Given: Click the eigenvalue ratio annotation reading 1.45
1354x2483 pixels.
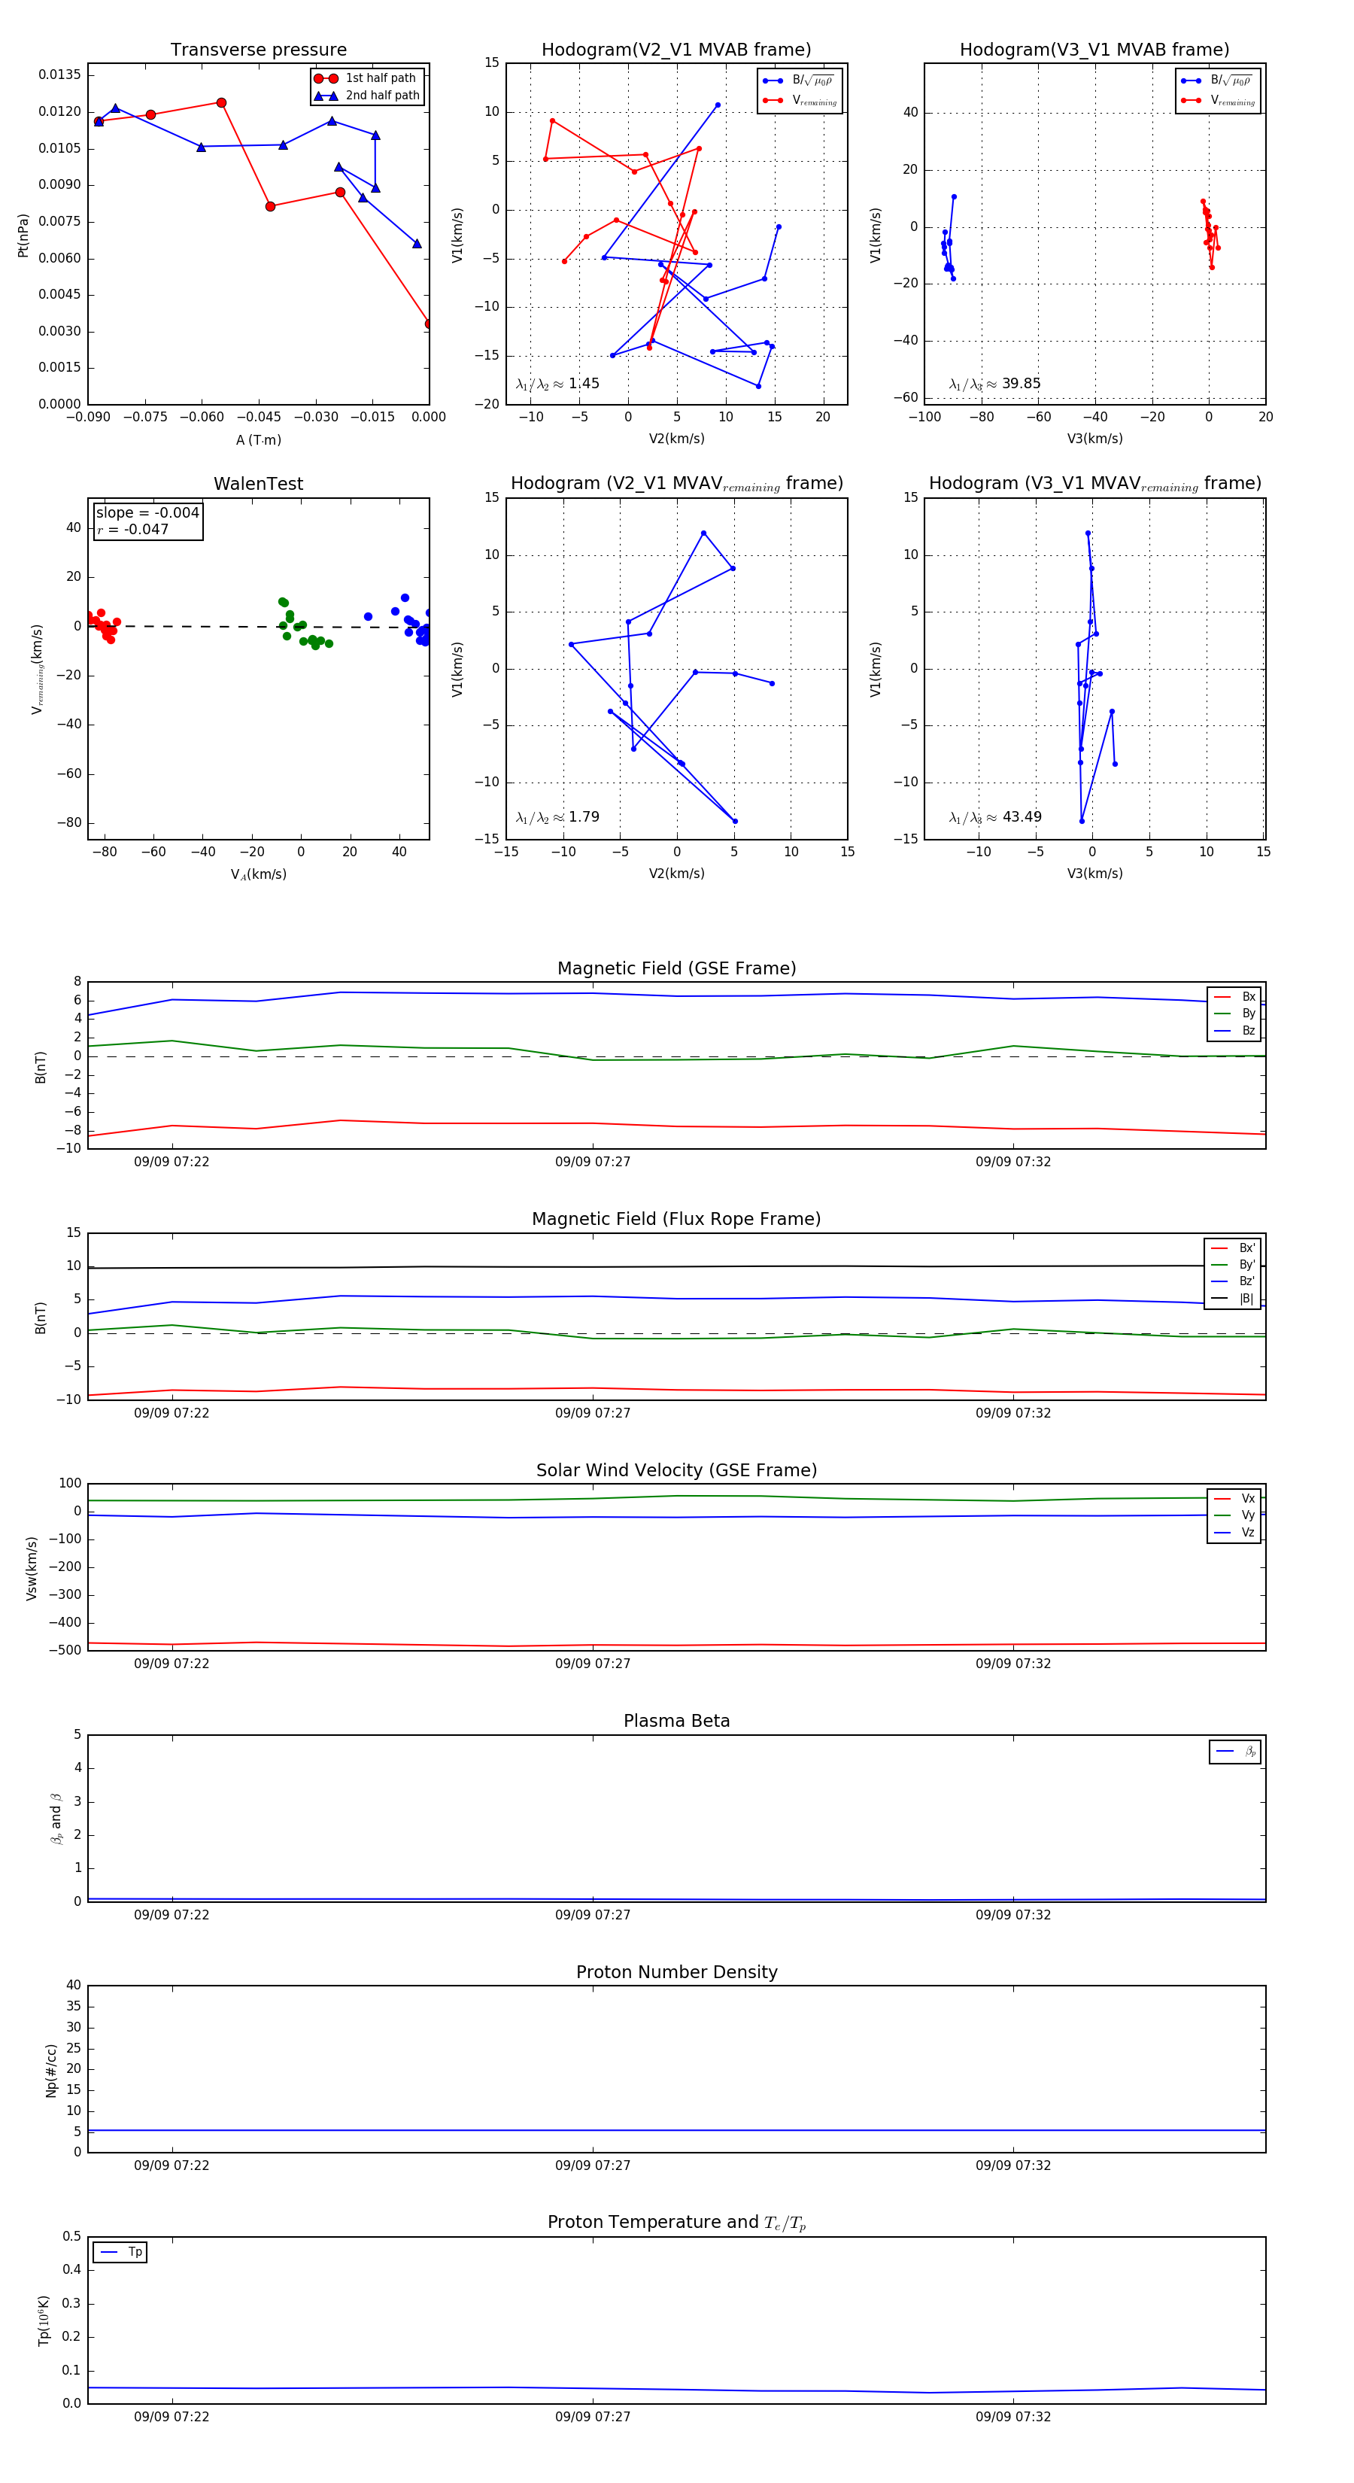Looking at the screenshot, I should click(557, 384).
